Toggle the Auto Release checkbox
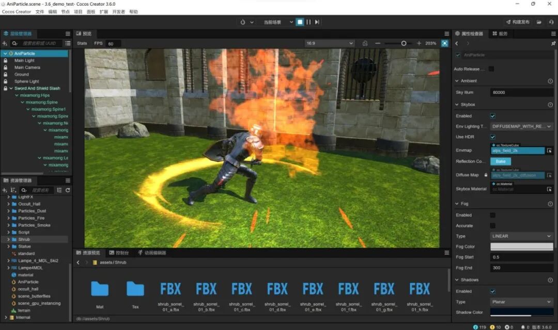This screenshot has height=330, width=558. (x=491, y=69)
